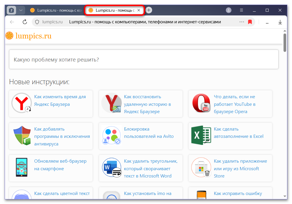The image size is (292, 204).
Task: Open "Как исправить ошибку" article
Action: 238,194
